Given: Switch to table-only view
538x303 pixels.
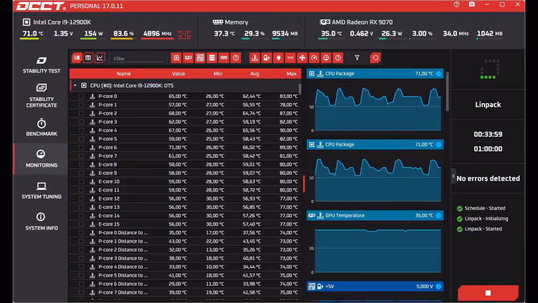Looking at the screenshot, I should (x=88, y=58).
